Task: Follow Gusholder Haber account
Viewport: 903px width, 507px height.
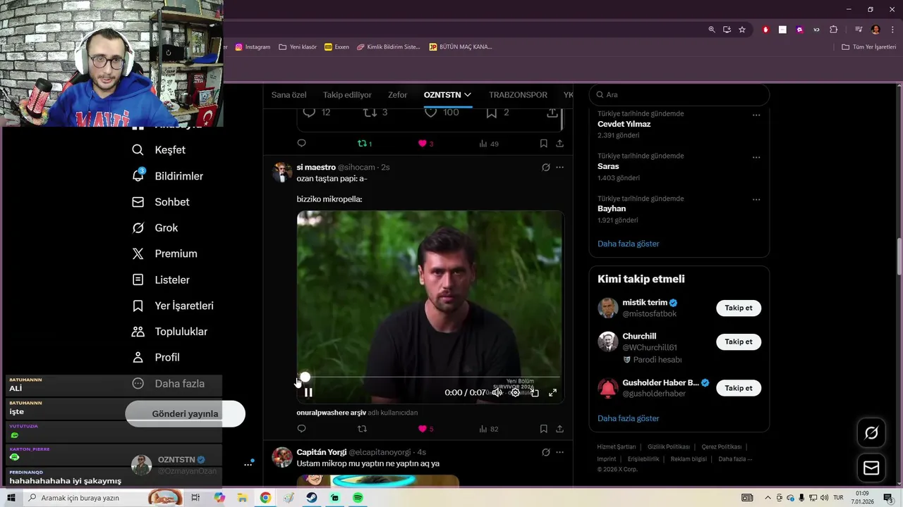Action: coord(739,388)
